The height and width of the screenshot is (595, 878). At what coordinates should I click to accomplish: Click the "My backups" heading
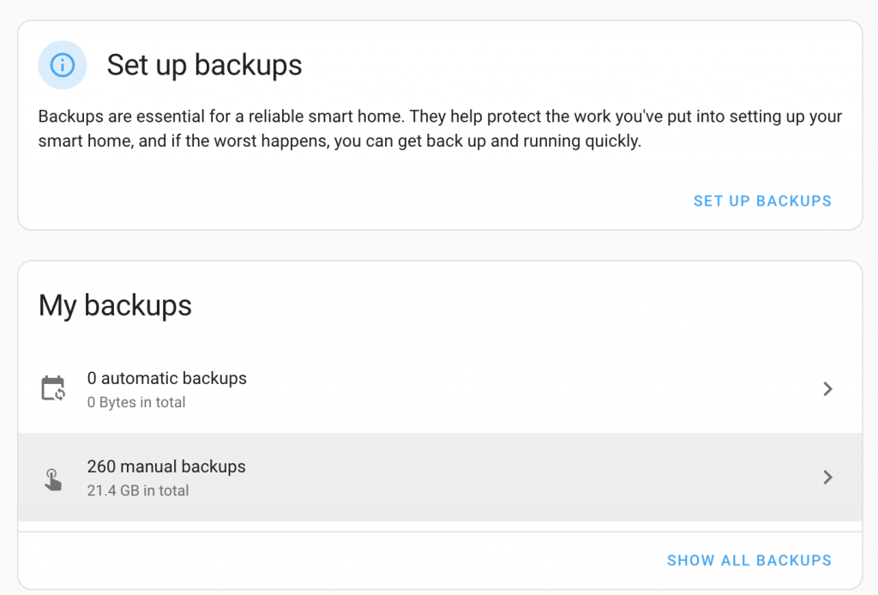[x=115, y=305]
